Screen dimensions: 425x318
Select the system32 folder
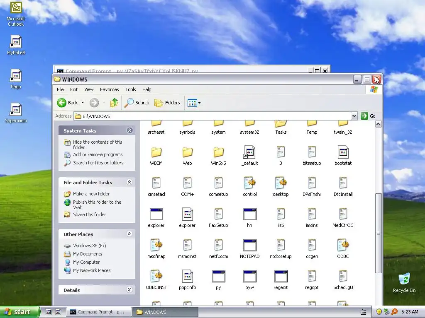[249, 128]
